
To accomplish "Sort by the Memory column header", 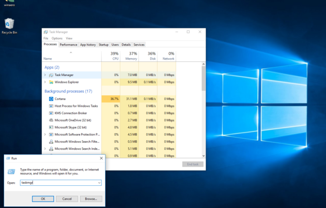I will tap(129, 56).
